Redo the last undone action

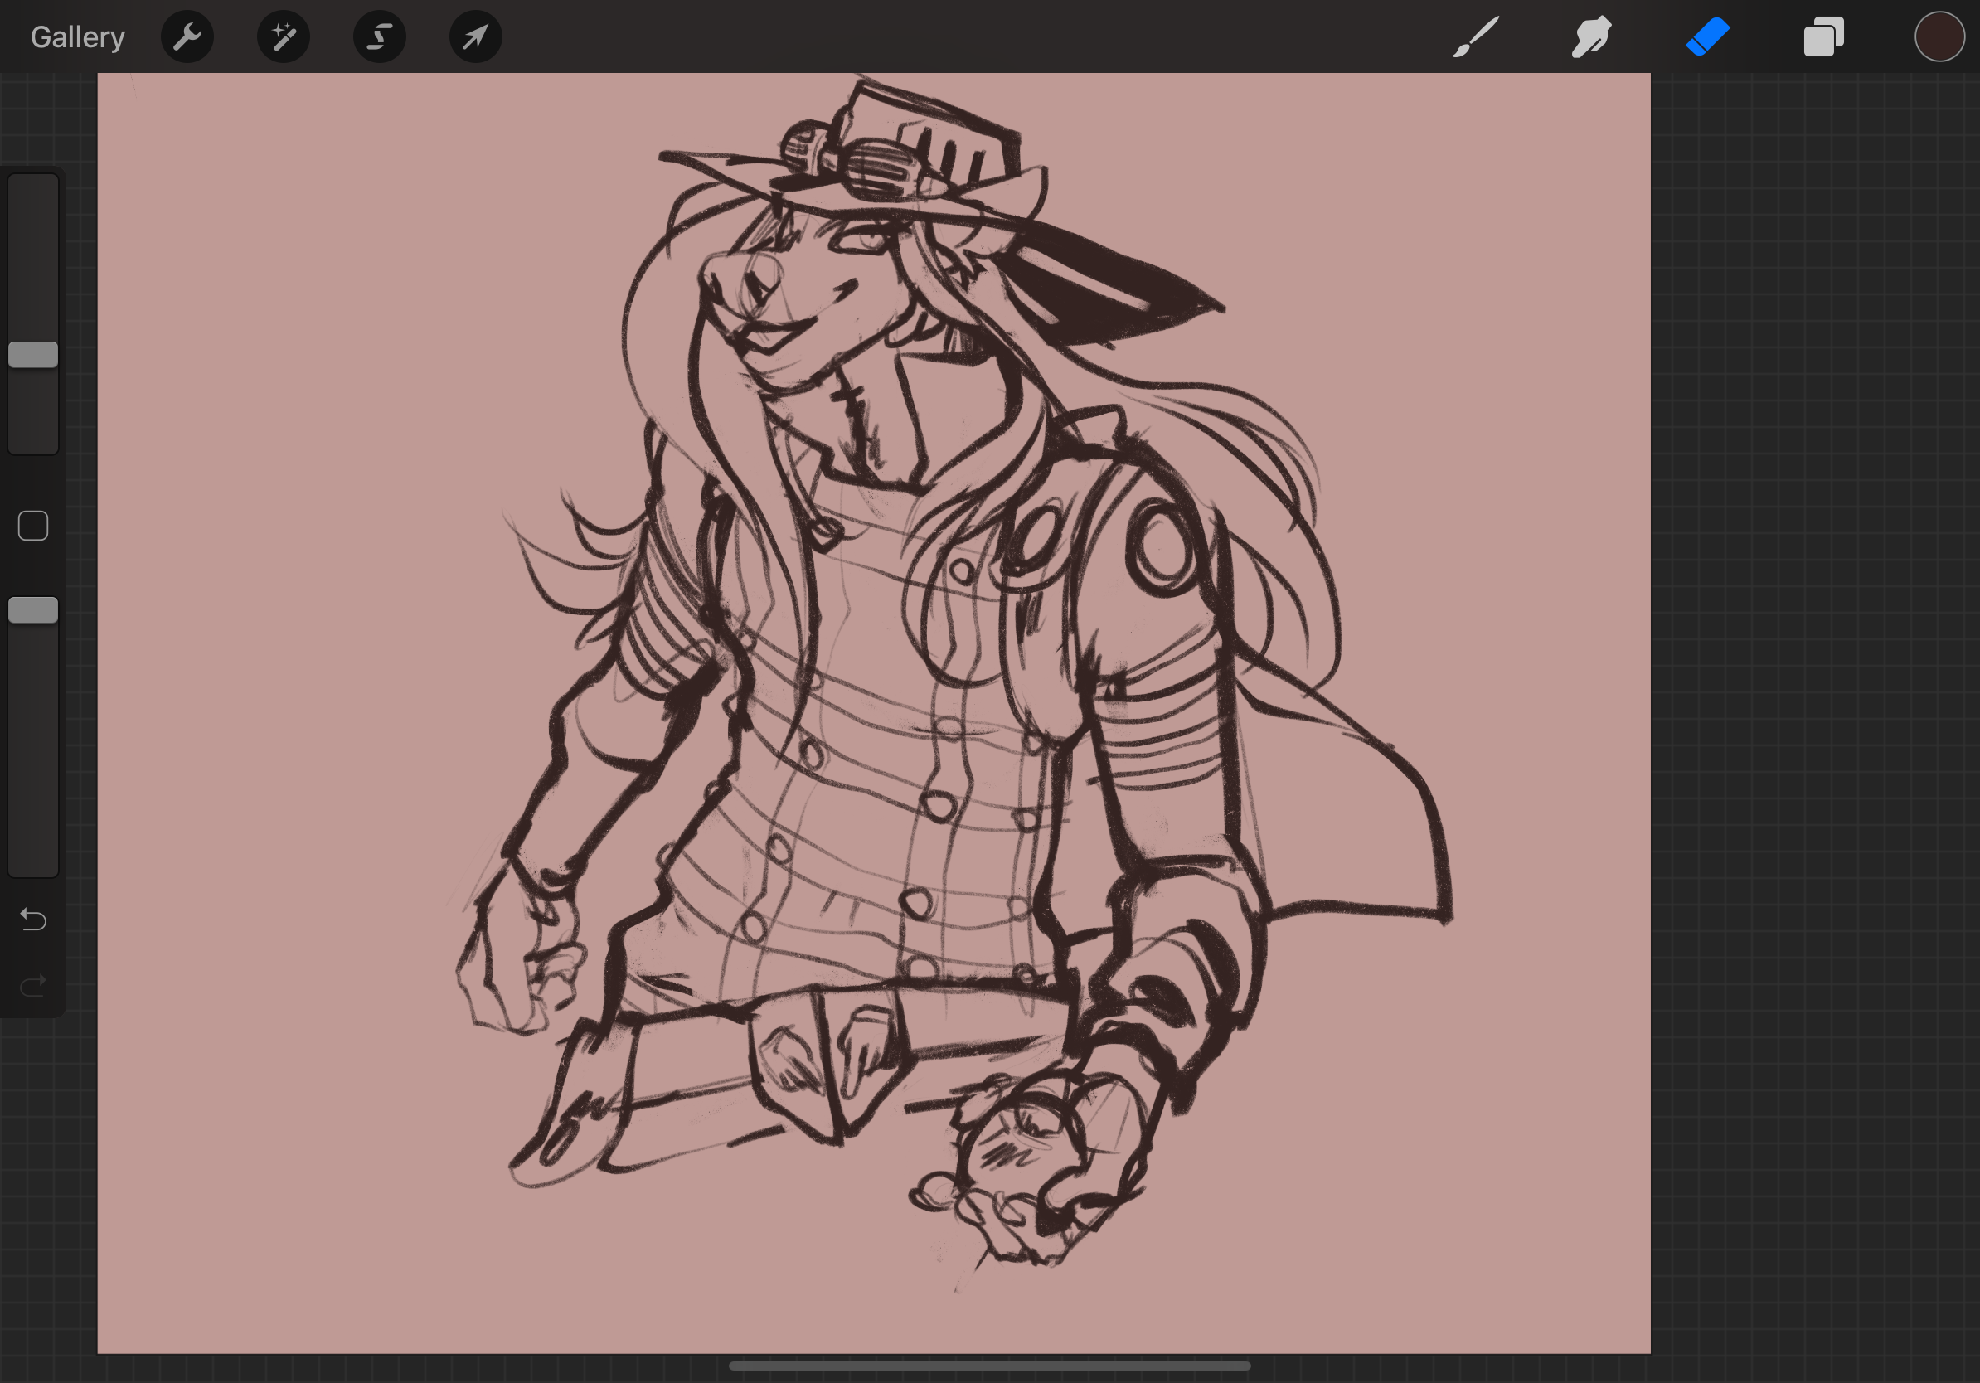(x=33, y=985)
